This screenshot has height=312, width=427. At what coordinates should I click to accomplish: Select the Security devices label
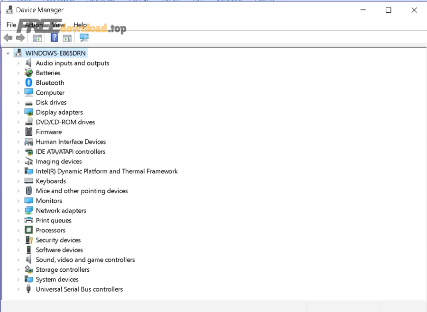click(58, 240)
